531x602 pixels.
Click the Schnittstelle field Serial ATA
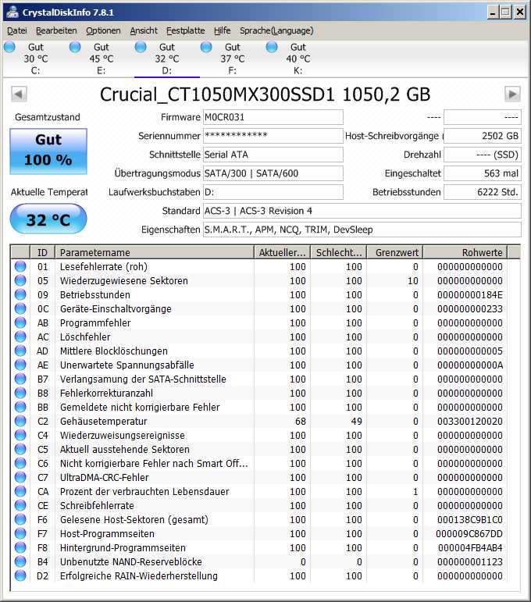click(x=273, y=155)
